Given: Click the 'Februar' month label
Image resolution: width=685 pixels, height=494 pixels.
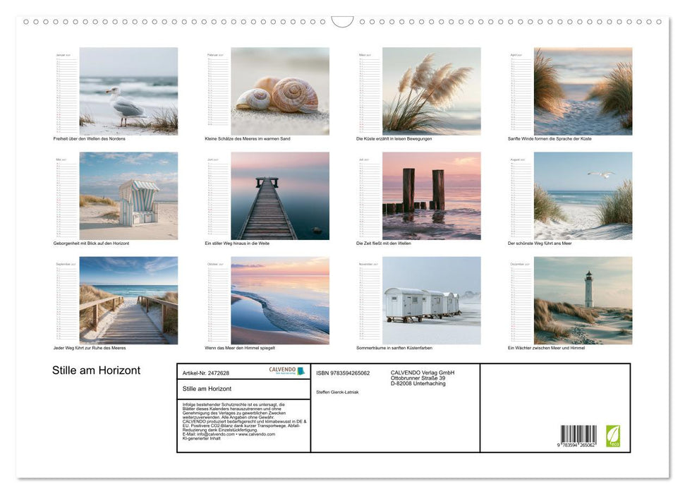Looking at the screenshot, I should click(215, 55).
